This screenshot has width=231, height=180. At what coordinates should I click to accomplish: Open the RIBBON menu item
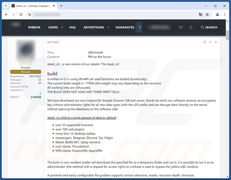pos(34,27)
